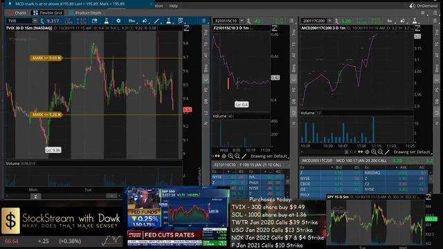The height and width of the screenshot is (249, 443).
Task: Open TVIX chart settings gear
Action: tap(118, 21)
